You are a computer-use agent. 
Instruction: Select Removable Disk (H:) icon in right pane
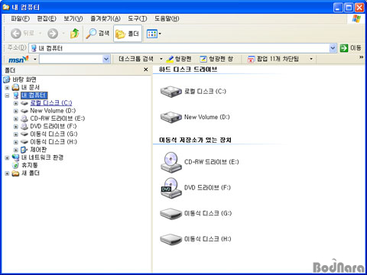pyautogui.click(x=171, y=239)
